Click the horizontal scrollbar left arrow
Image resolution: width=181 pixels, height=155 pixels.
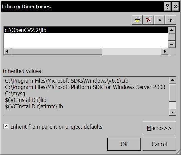coord(7,51)
